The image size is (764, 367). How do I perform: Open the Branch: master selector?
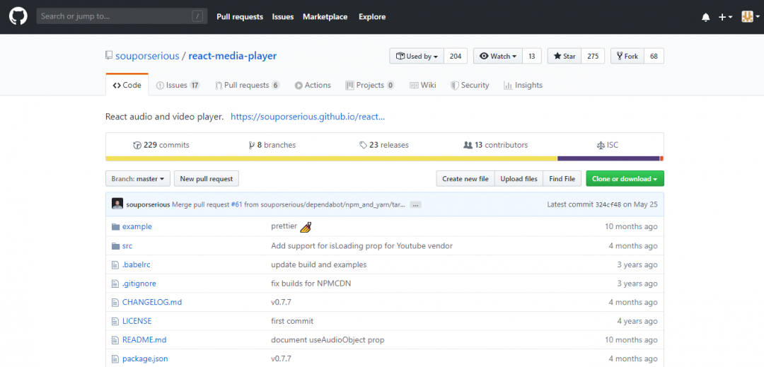[138, 179]
